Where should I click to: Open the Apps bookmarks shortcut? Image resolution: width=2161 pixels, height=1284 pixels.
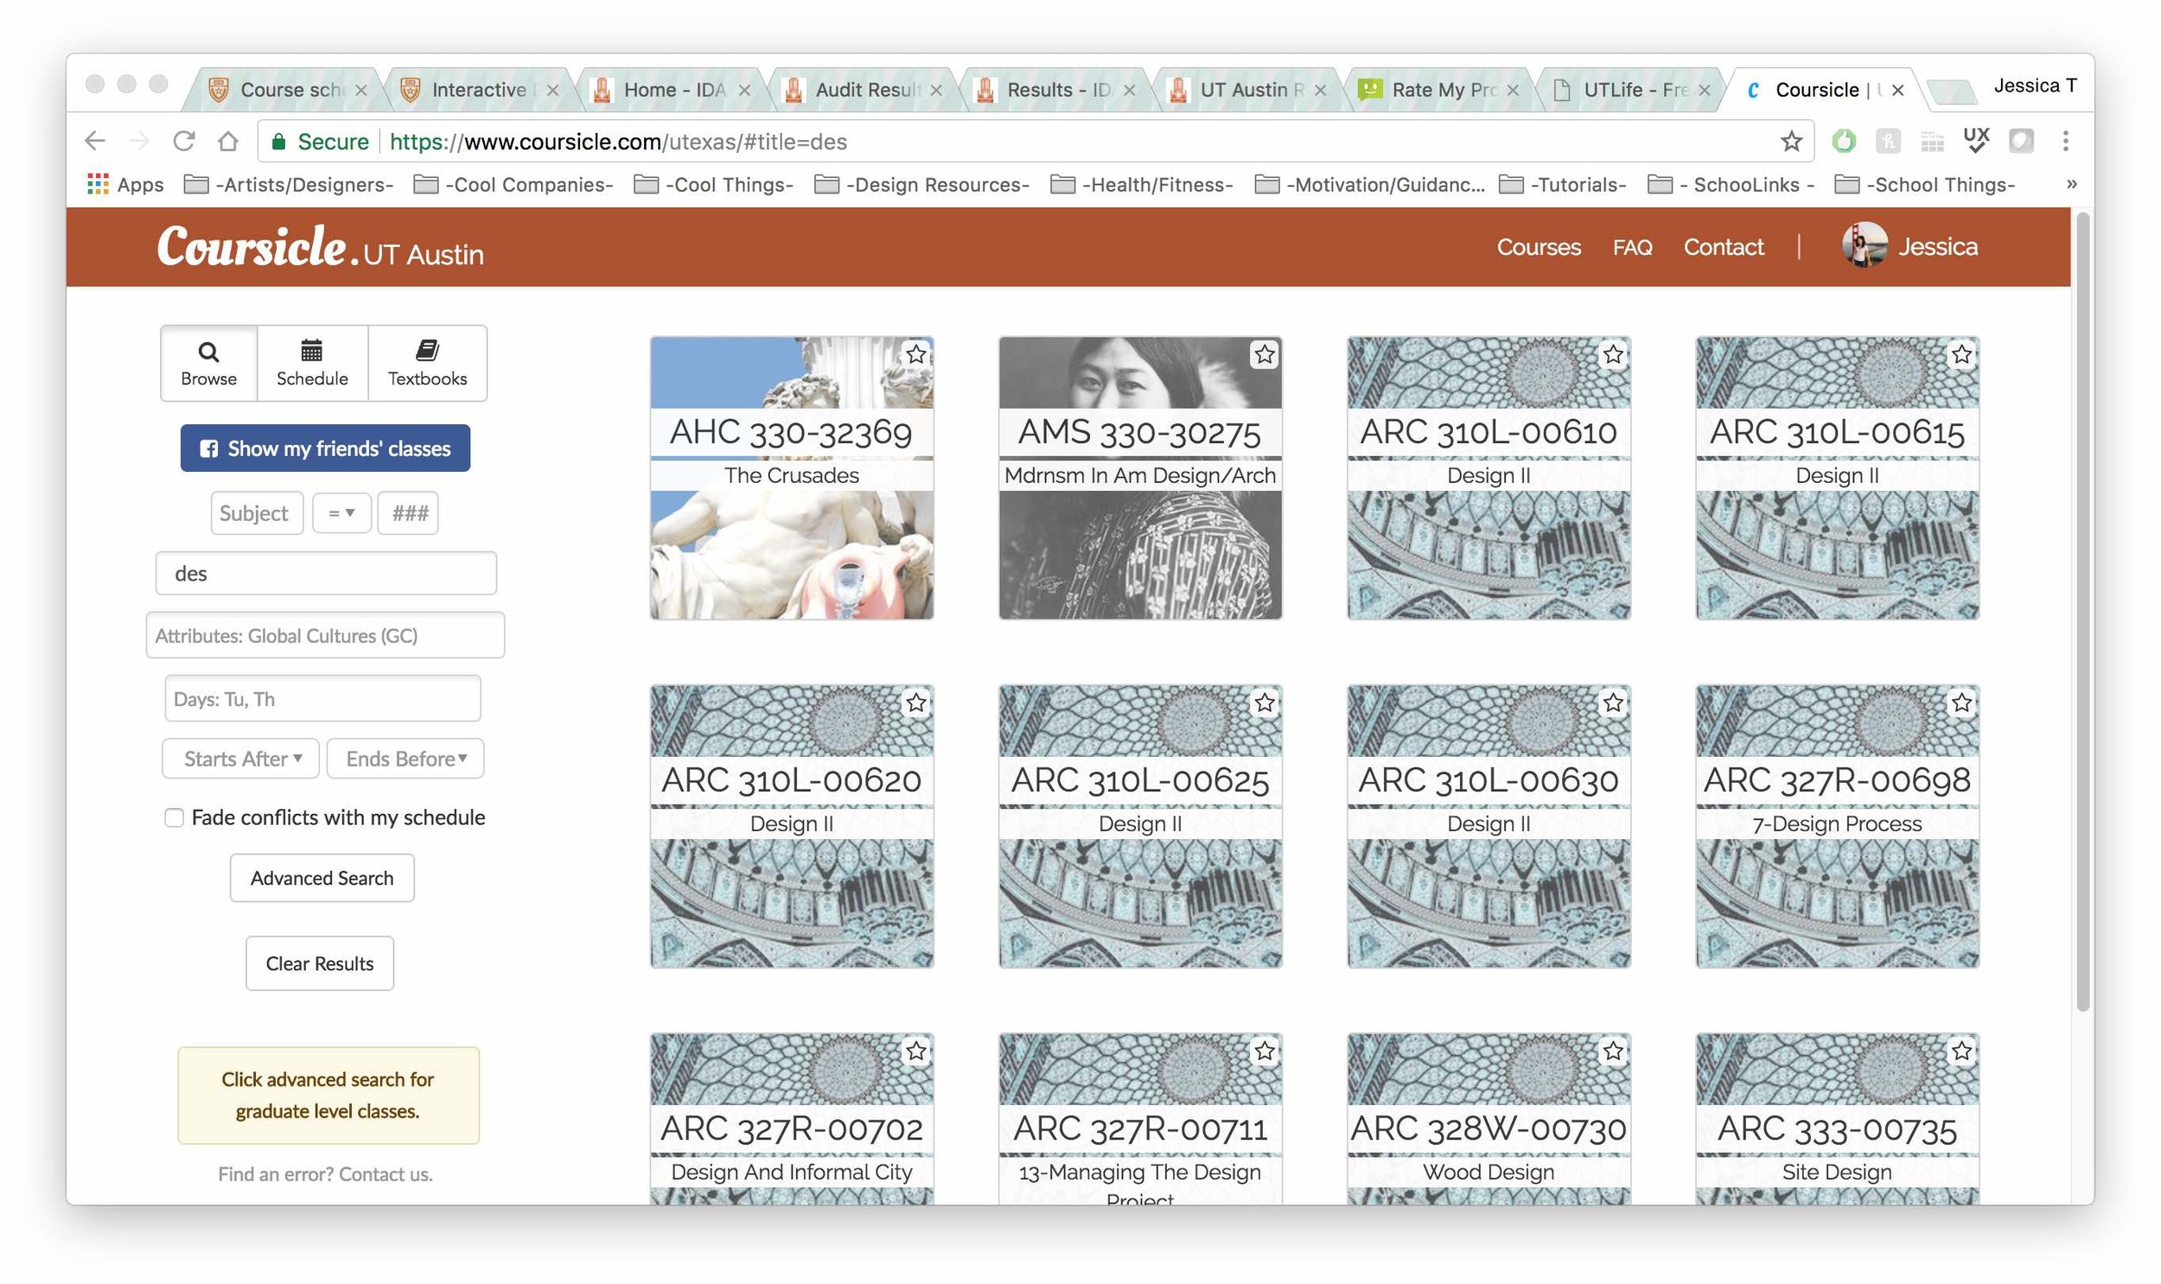[125, 184]
